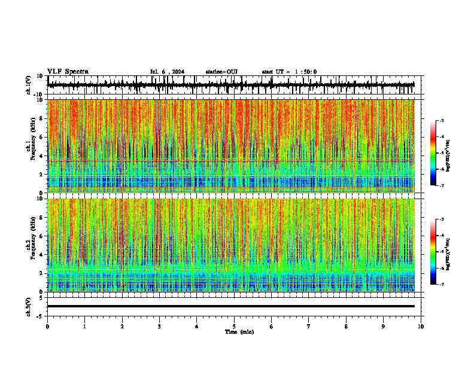Click the ch.1 "Frequency (kHz)" axis label
Screen dimensions: 474x366
pos(33,139)
